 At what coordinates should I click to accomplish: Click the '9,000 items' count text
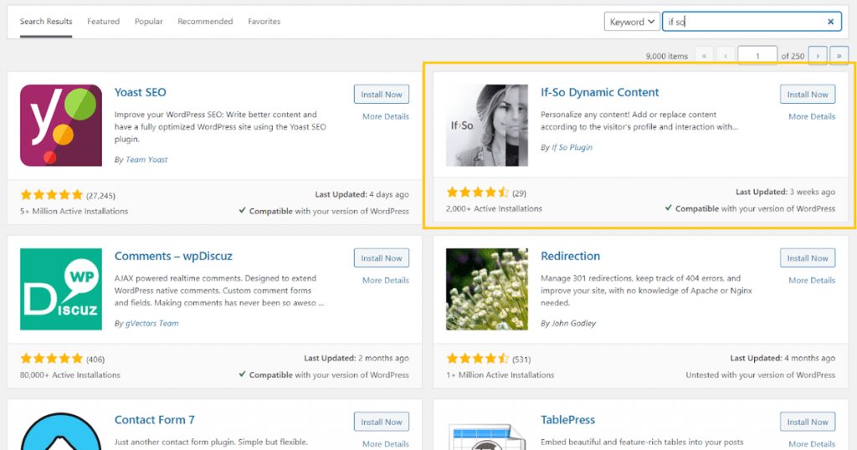[667, 56]
